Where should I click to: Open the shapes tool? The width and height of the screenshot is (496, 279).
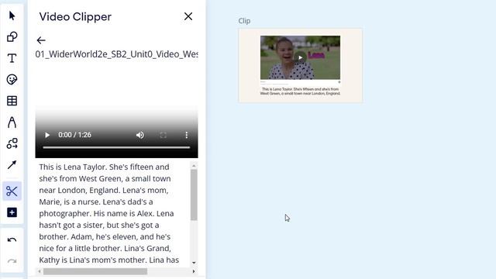(12, 36)
